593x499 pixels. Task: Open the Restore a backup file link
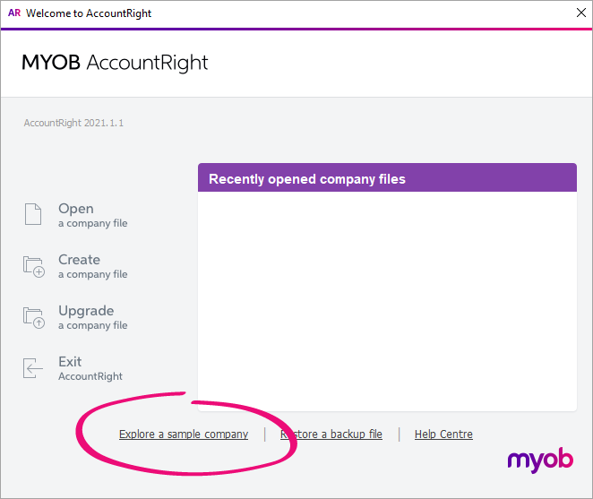pyautogui.click(x=331, y=434)
